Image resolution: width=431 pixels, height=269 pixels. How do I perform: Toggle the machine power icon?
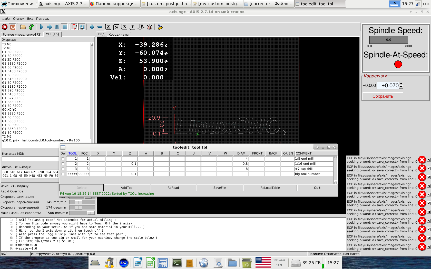click(13, 27)
